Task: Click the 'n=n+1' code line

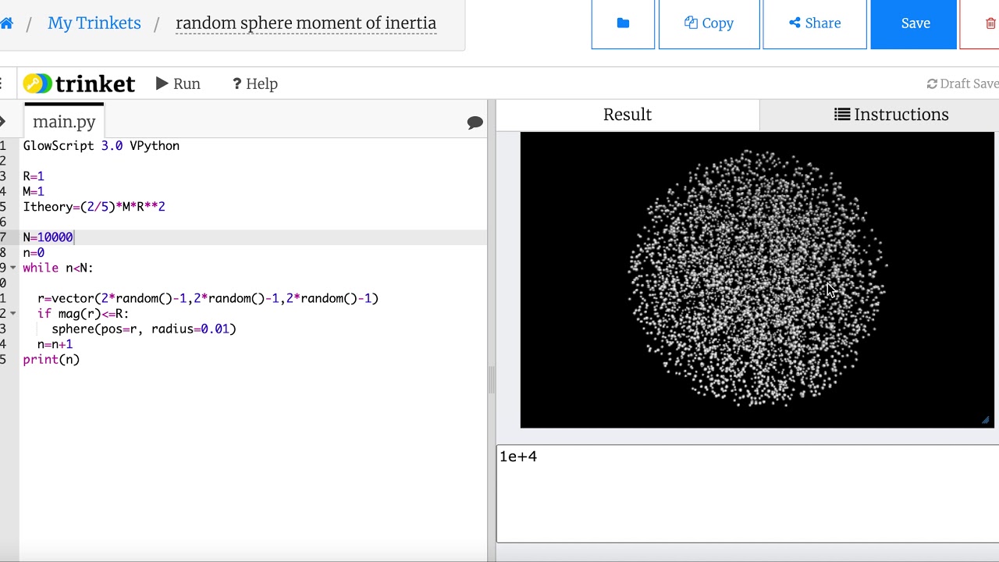Action: (55, 344)
